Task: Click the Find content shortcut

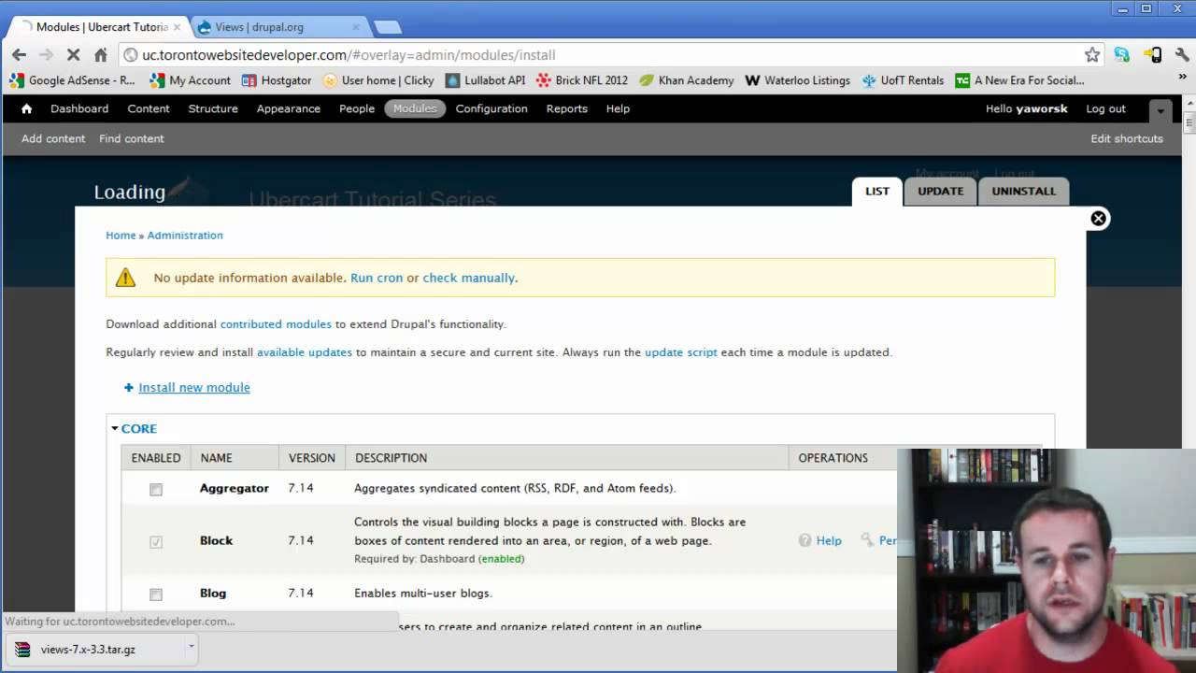Action: coord(132,138)
